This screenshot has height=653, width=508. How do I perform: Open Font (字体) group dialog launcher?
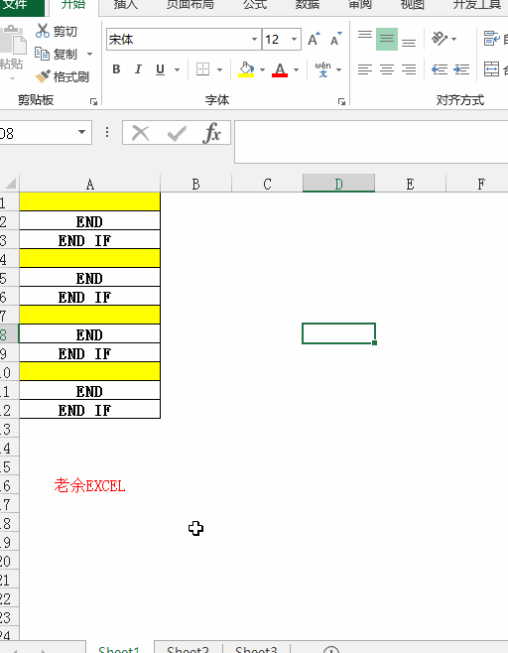point(341,101)
